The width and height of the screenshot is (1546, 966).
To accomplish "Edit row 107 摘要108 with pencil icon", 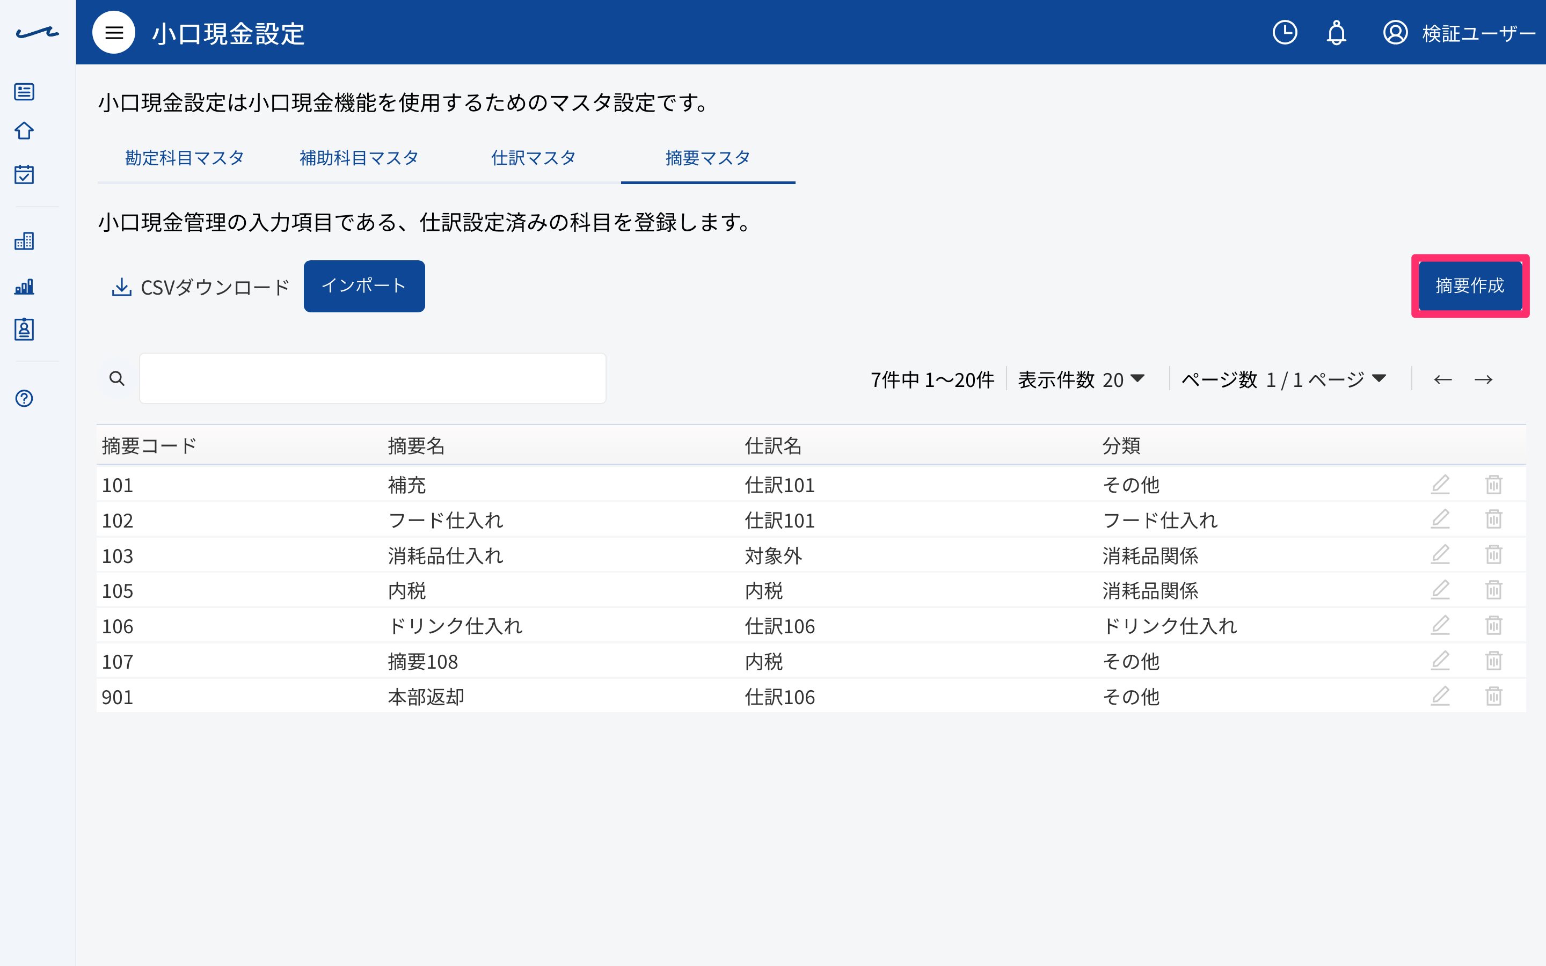I will click(1440, 661).
